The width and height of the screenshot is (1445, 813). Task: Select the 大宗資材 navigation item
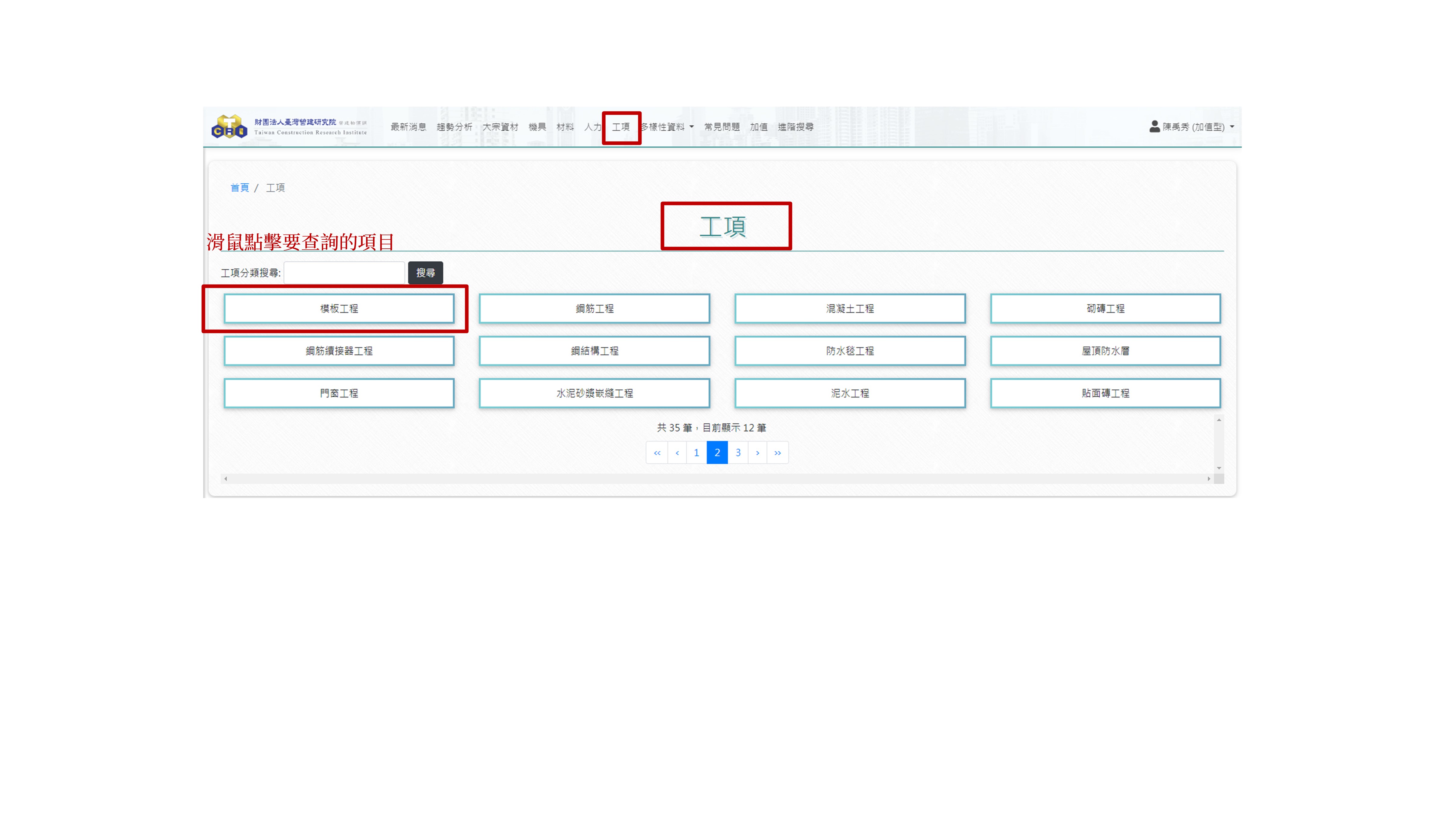(500, 127)
